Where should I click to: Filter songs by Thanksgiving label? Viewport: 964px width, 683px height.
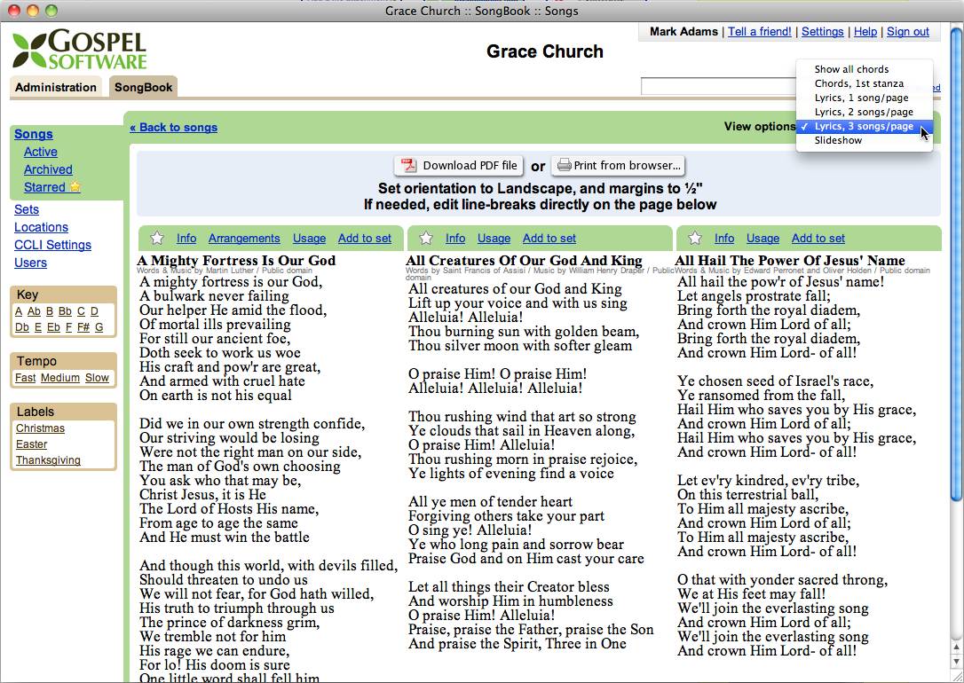click(48, 460)
